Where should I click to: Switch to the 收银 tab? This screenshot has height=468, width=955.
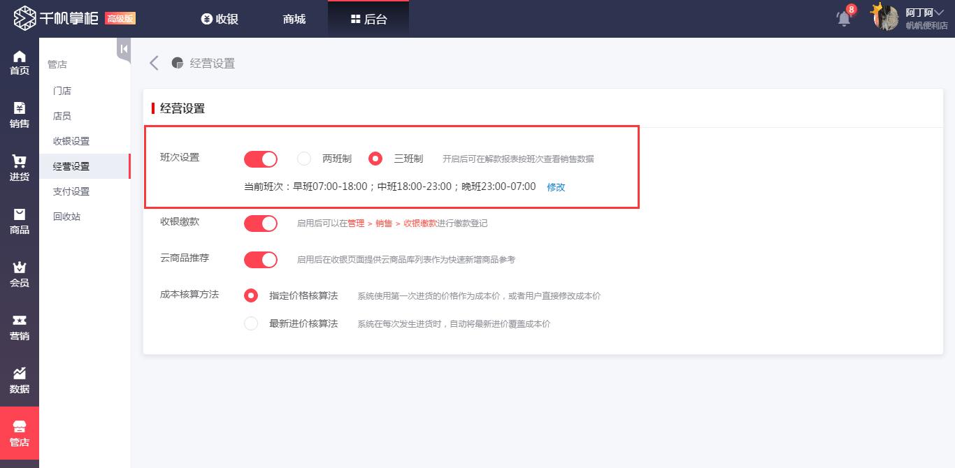220,19
